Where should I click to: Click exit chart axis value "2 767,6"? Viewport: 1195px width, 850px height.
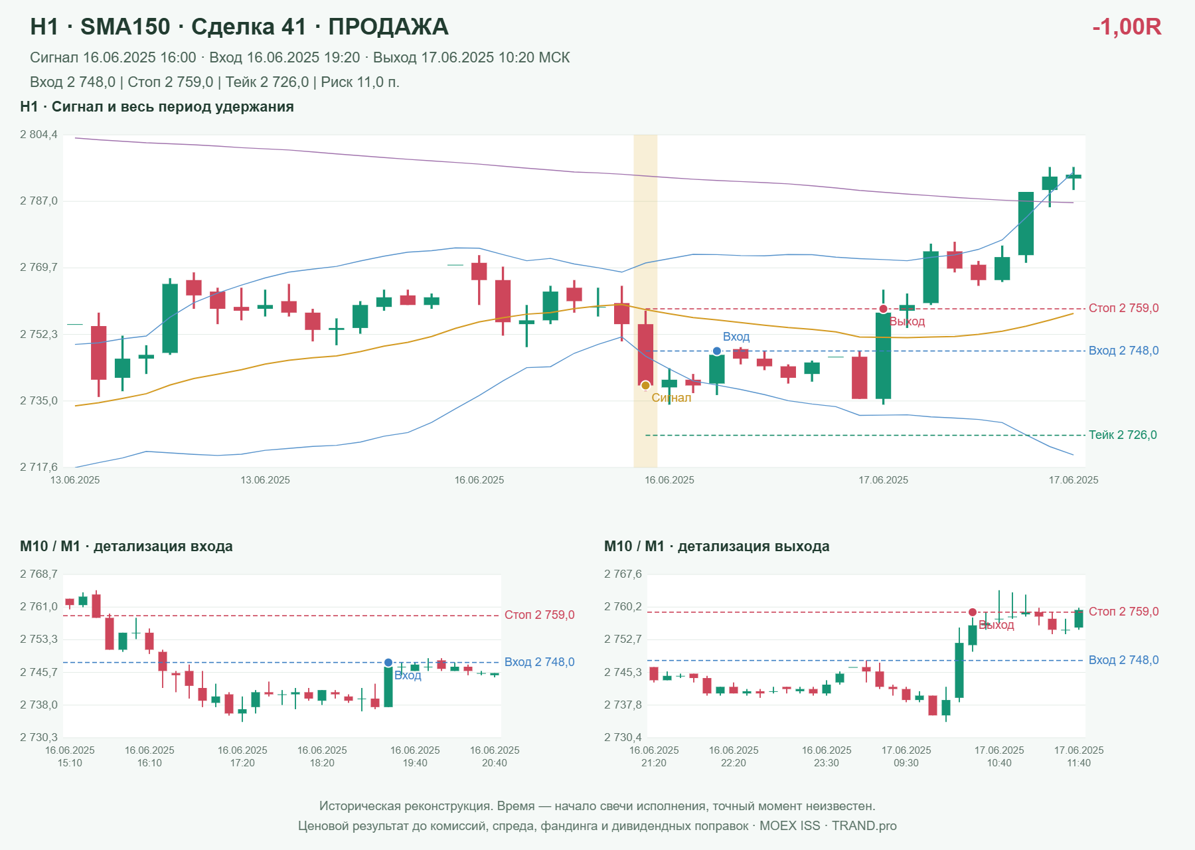623,574
